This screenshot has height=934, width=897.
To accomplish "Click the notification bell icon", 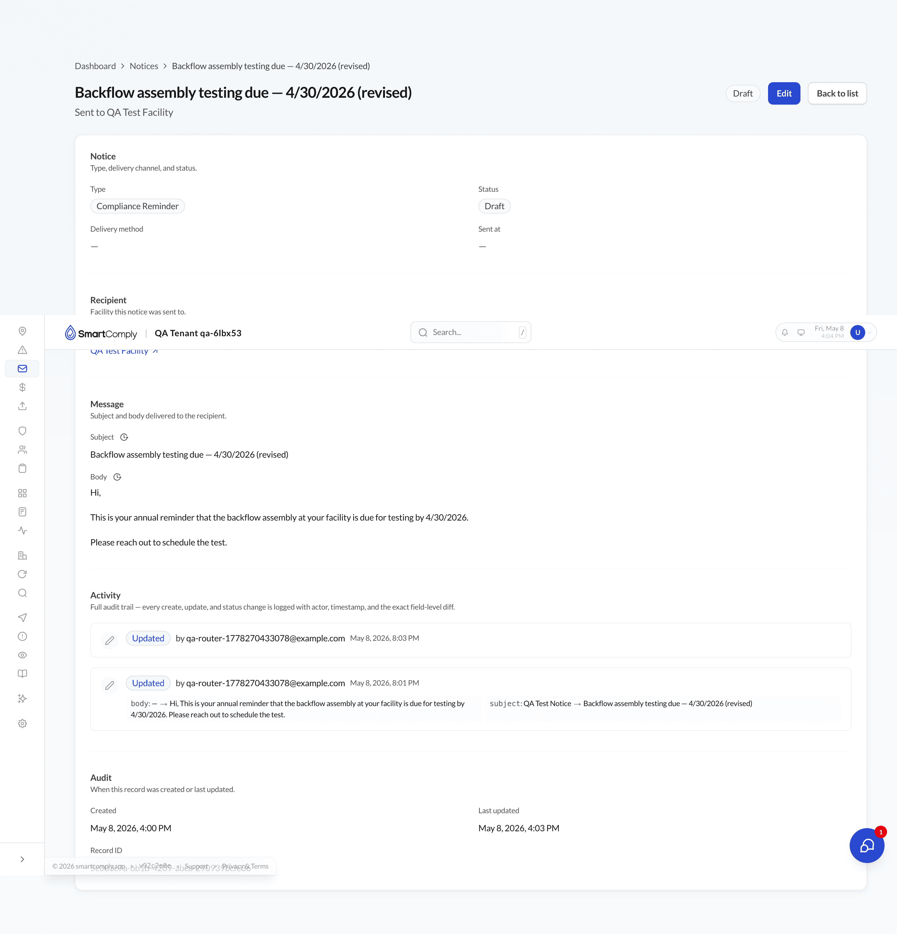I will click(x=785, y=333).
